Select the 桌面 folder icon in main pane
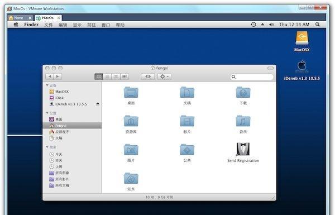This screenshot has width=335, height=215. click(131, 92)
